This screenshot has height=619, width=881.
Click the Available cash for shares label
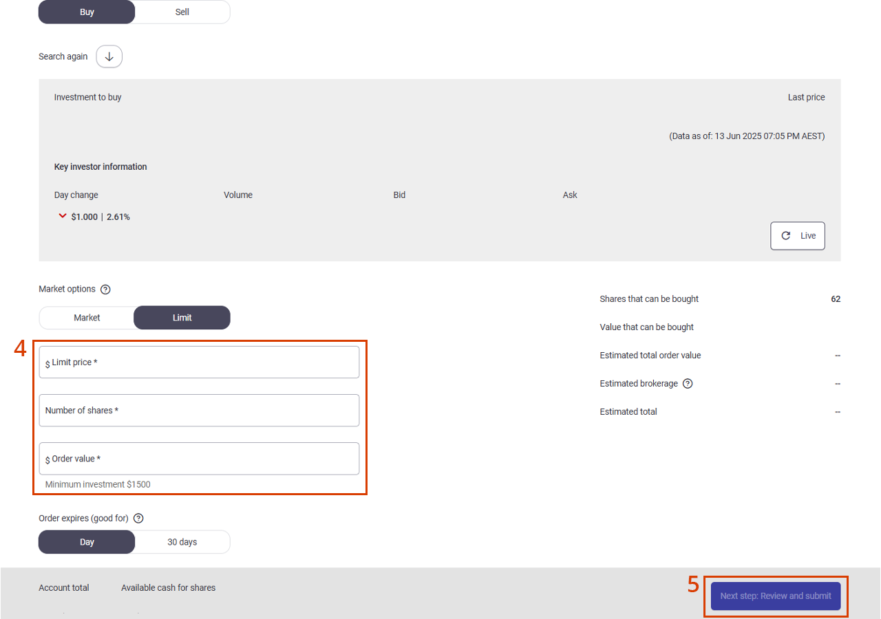[x=168, y=588]
